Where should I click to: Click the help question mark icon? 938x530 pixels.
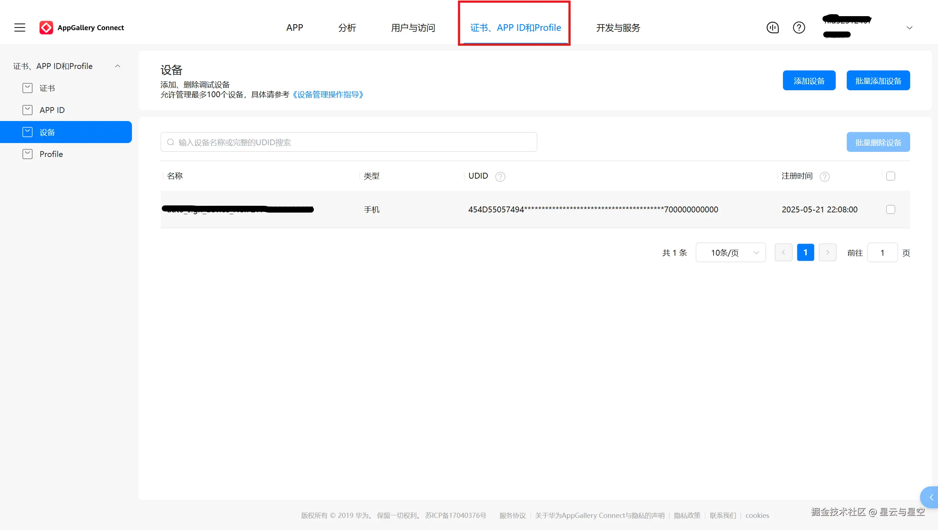pyautogui.click(x=799, y=28)
